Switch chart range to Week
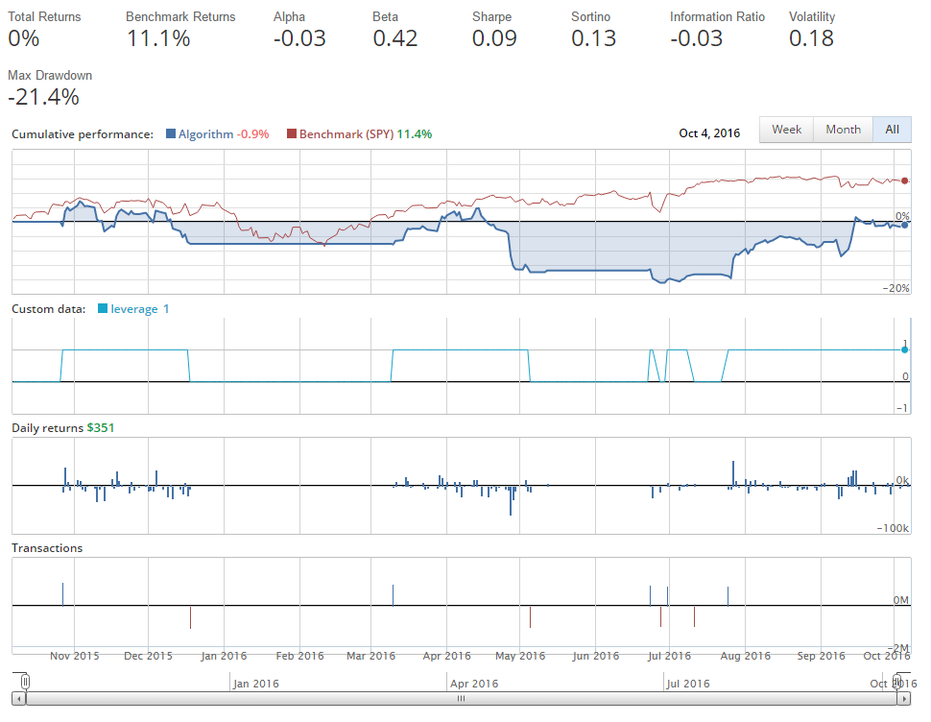Screen dimensions: 931x722 coord(786,130)
